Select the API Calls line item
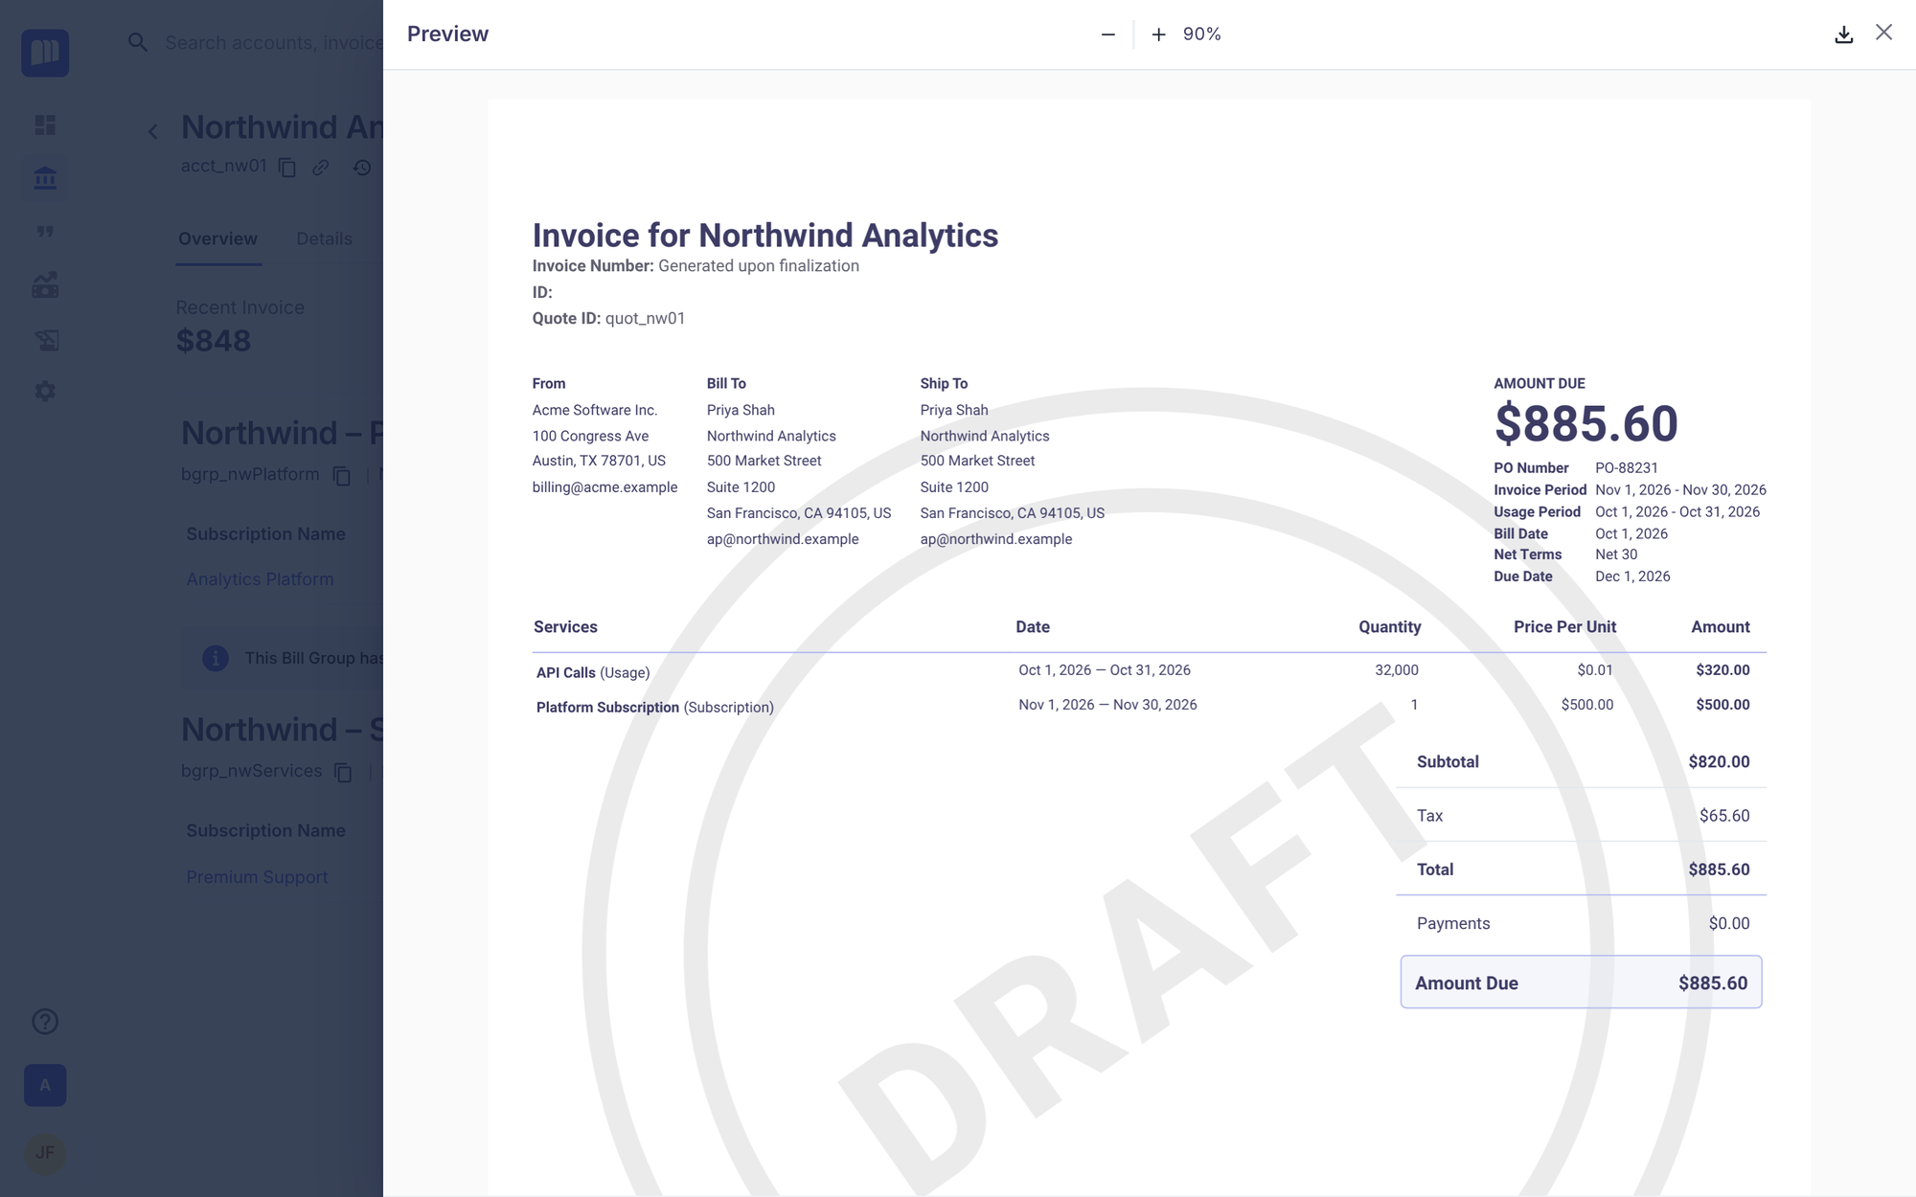1916x1197 pixels. click(1149, 671)
